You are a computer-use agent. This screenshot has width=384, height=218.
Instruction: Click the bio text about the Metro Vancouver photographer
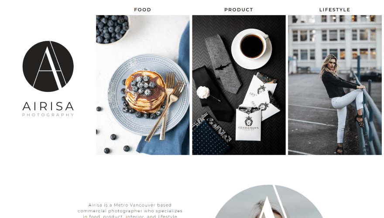pos(130,211)
